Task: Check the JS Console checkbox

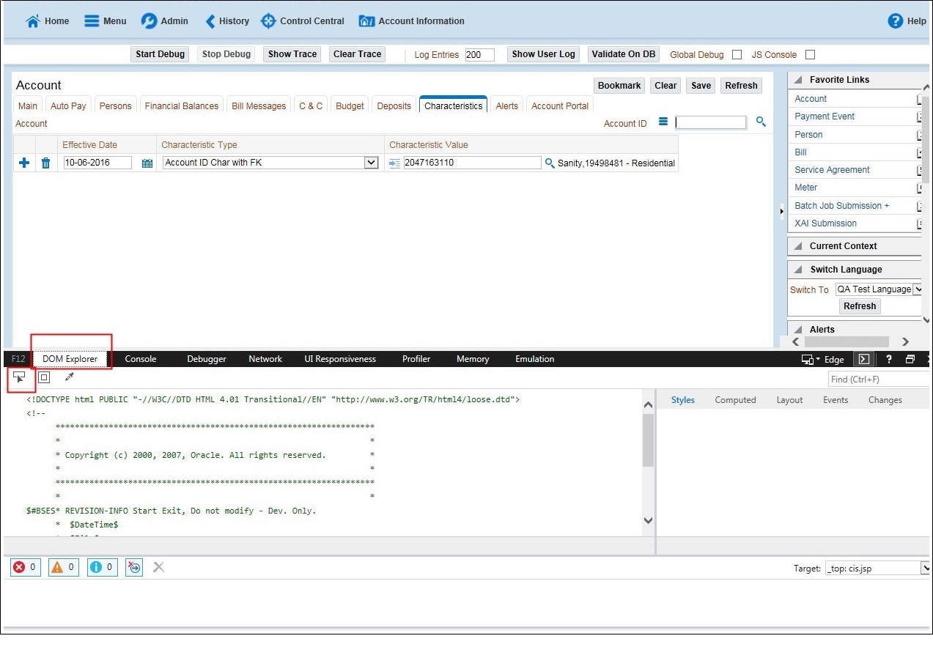Action: point(810,54)
